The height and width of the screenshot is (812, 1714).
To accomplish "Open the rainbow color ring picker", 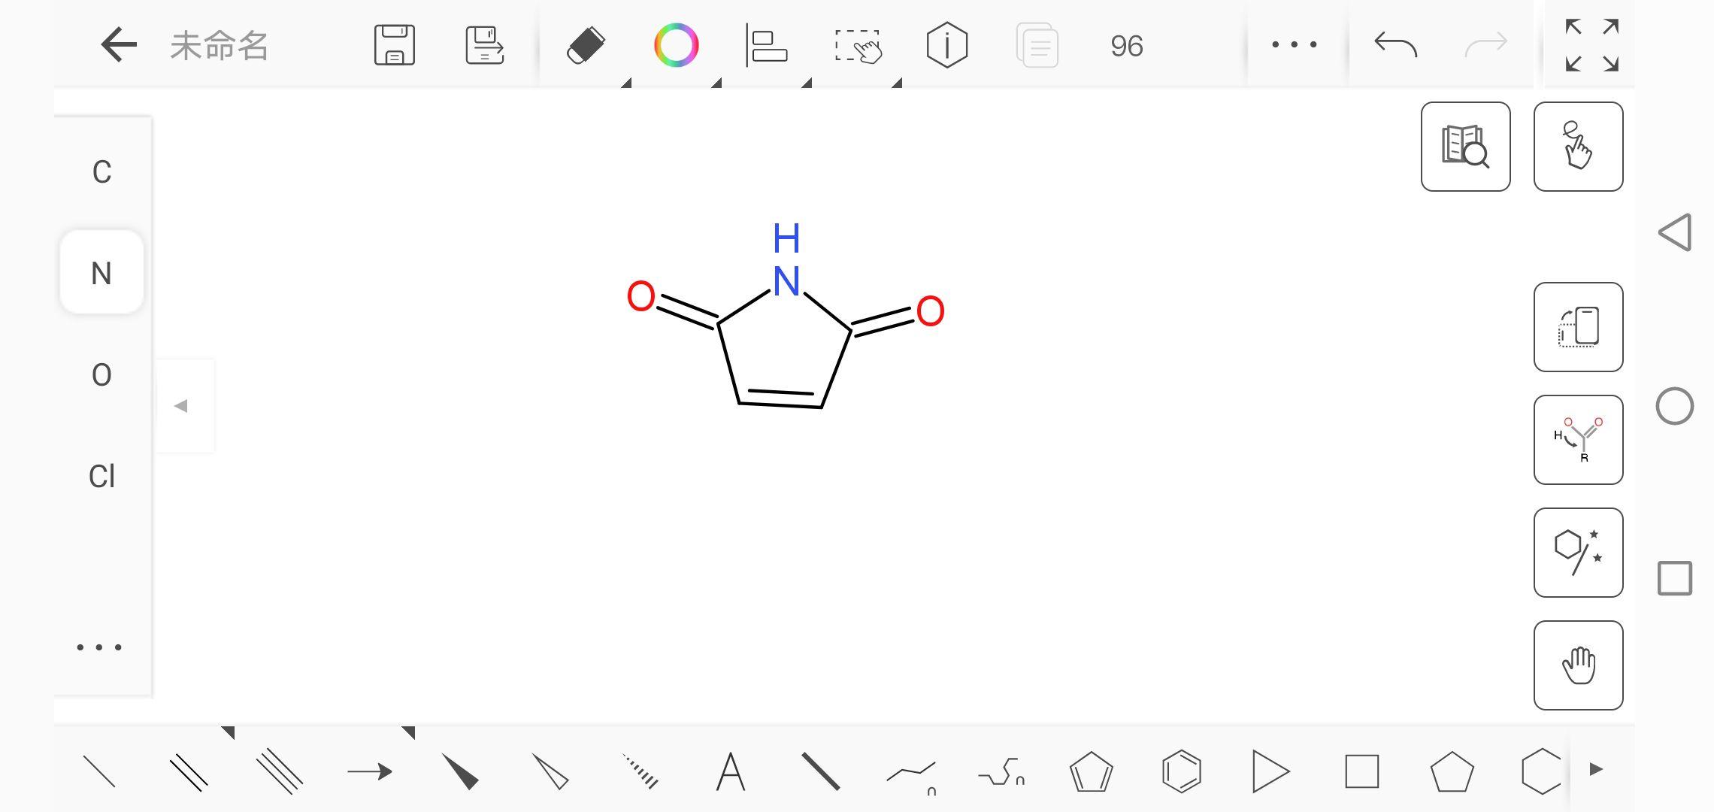I will 676,46.
